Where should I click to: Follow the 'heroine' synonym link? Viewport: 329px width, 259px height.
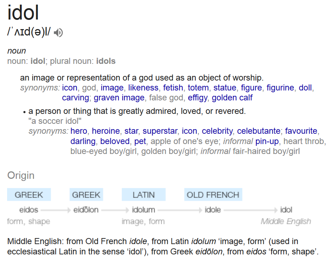point(106,131)
